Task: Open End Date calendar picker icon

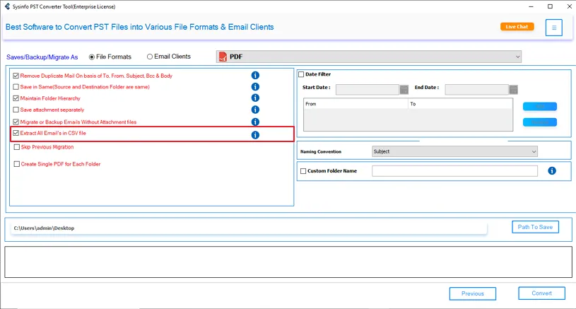Action: [x=513, y=89]
